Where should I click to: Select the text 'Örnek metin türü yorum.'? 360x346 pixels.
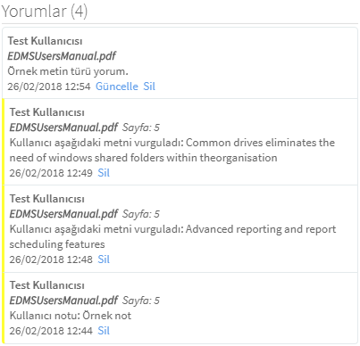click(68, 71)
